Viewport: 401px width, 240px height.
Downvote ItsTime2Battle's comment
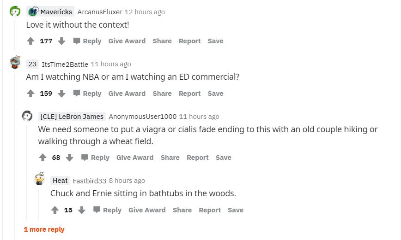coord(61,94)
